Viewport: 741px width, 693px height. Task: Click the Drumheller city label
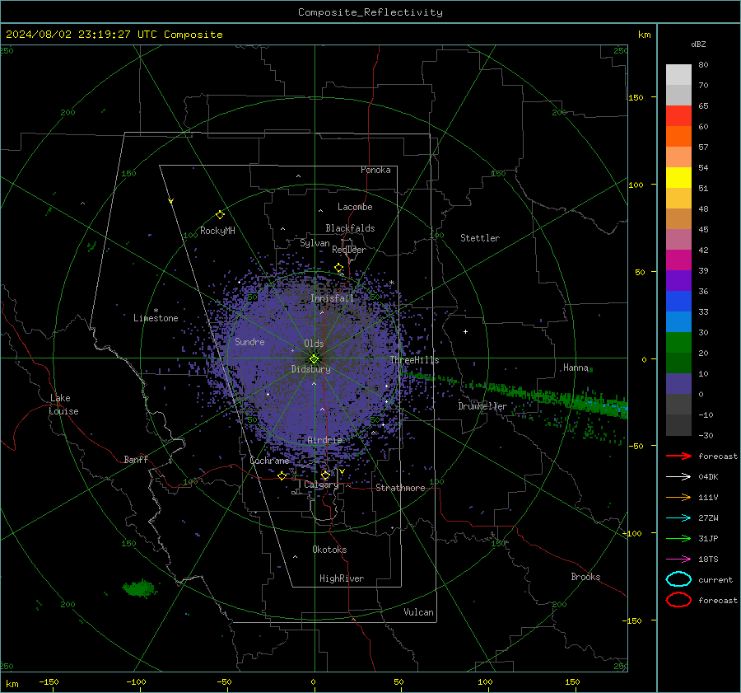pos(482,406)
